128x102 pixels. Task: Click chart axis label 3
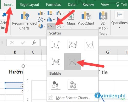(x=27, y=90)
